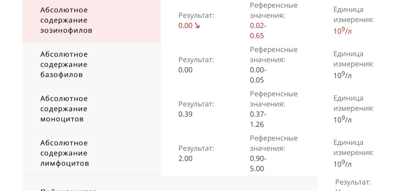Image resolution: width=414 pixels, height=191 pixels.
Task: Click the Единица измерения heading in lymphocytes row
Action: tap(353, 147)
